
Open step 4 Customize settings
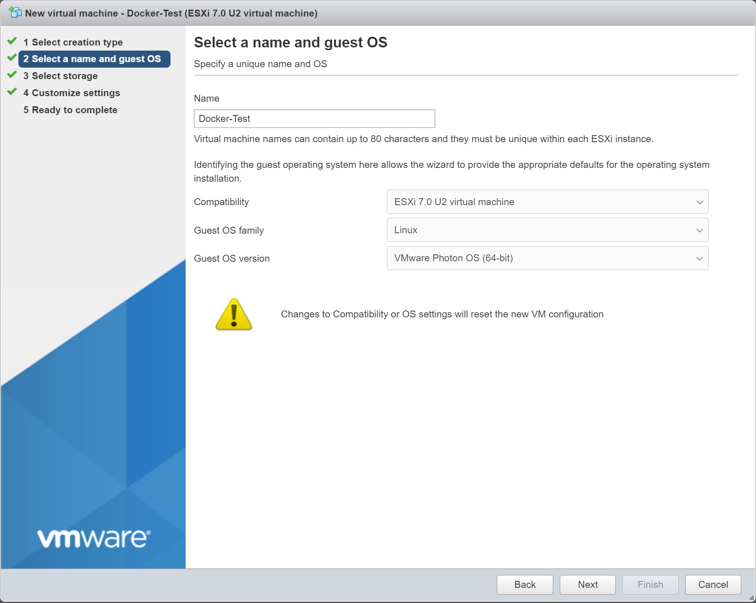tap(72, 93)
